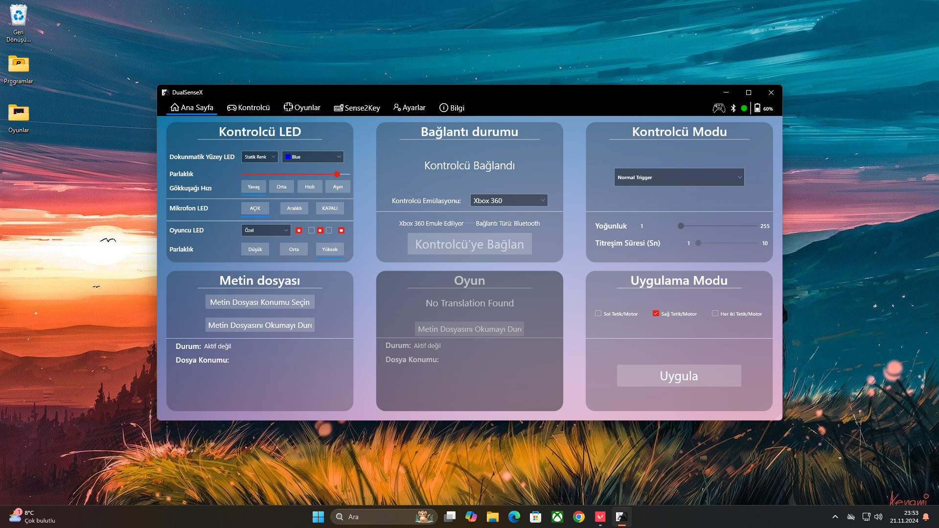Open the Blue color dropdown
The width and height of the screenshot is (939, 528).
coord(313,157)
